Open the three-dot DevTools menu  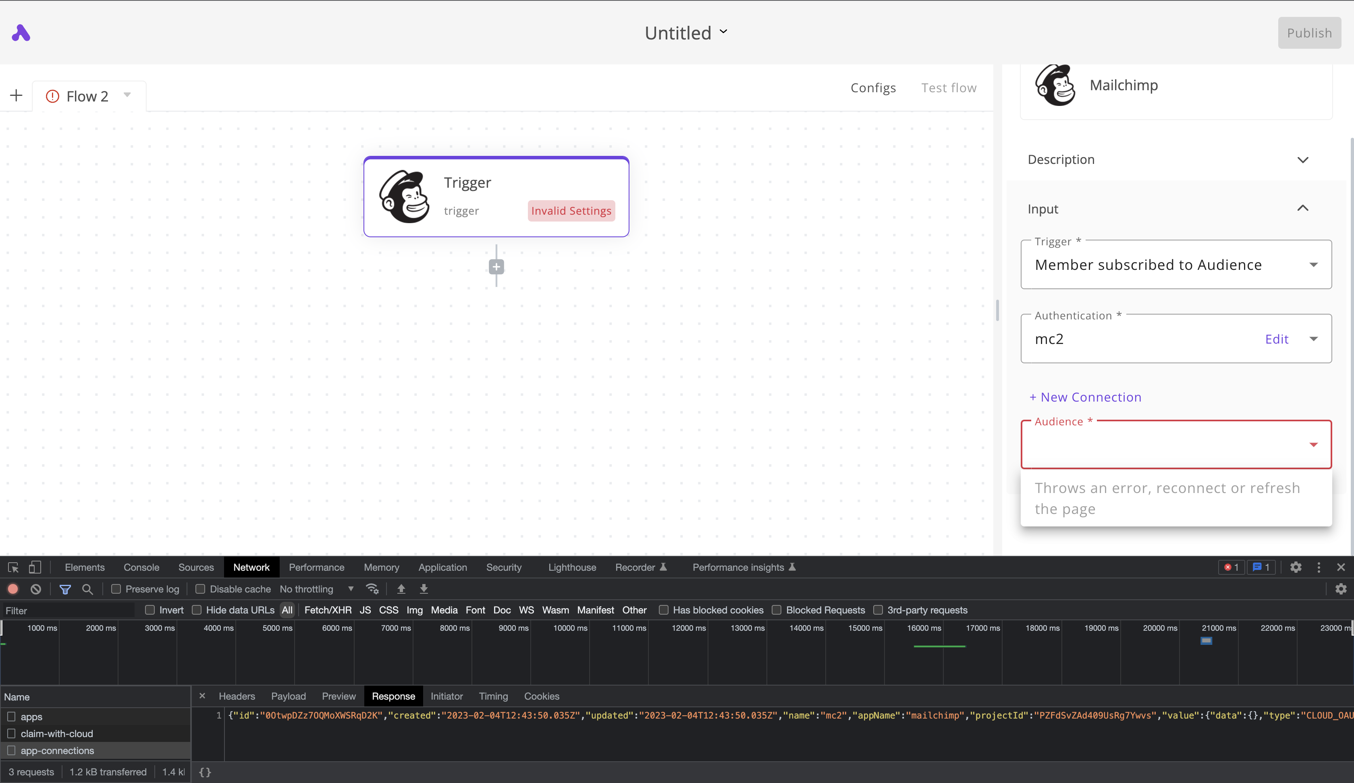[1318, 567]
